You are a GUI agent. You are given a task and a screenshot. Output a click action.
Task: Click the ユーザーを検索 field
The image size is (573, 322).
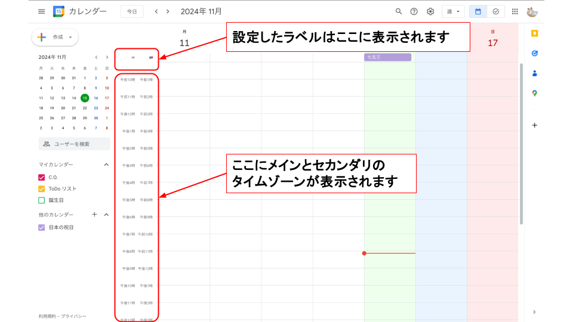click(75, 144)
